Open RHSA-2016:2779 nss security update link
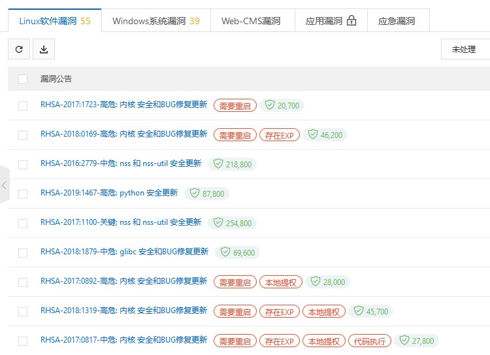 tap(121, 164)
